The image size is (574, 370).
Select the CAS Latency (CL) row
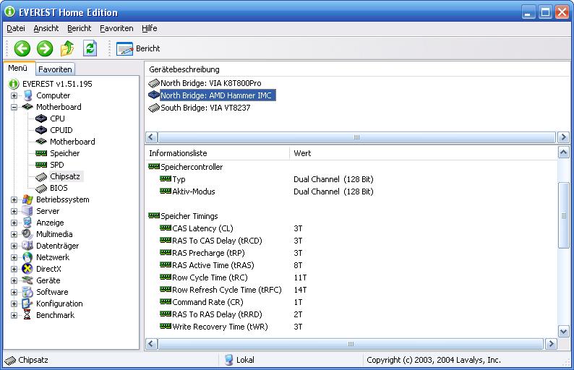[202, 228]
